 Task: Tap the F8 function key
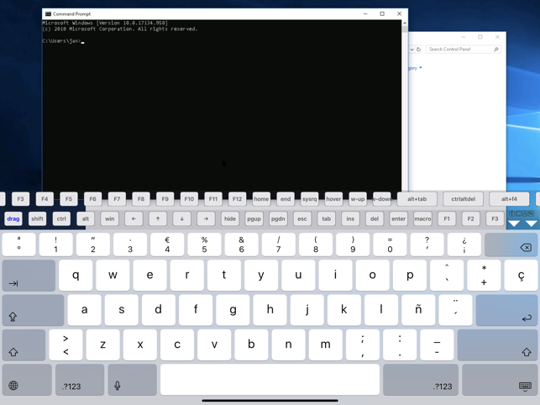(x=140, y=199)
